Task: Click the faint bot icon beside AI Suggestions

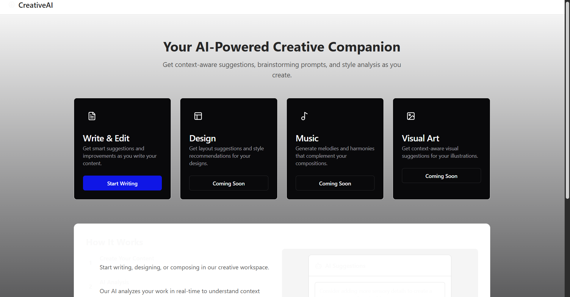Action: coord(318,266)
